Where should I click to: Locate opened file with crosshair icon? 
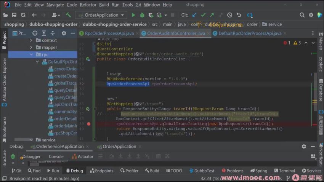pos(35,33)
